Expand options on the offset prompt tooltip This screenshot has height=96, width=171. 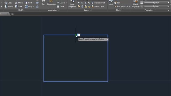click(107, 39)
